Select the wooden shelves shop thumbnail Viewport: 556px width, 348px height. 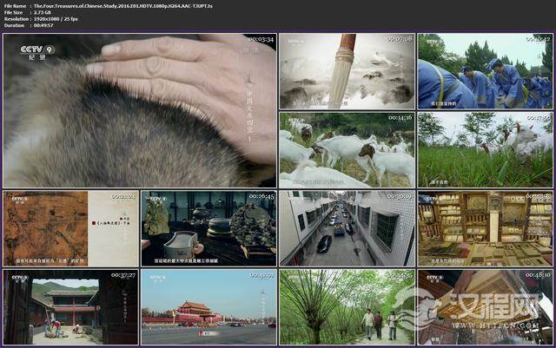point(484,228)
